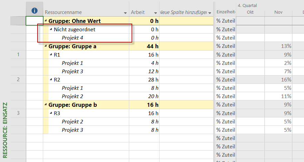Select row header number 2
The image size is (304, 162).
tap(18, 80)
